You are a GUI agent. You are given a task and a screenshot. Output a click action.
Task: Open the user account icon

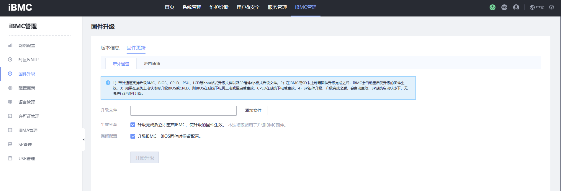pyautogui.click(x=516, y=7)
